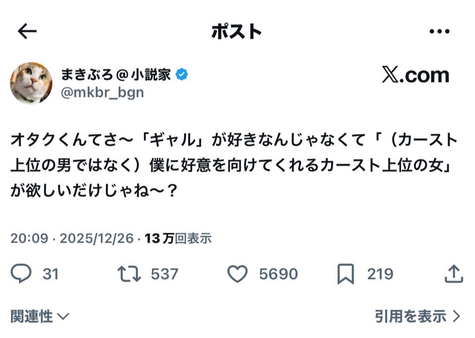Open the cat profile avatar

[x=31, y=83]
